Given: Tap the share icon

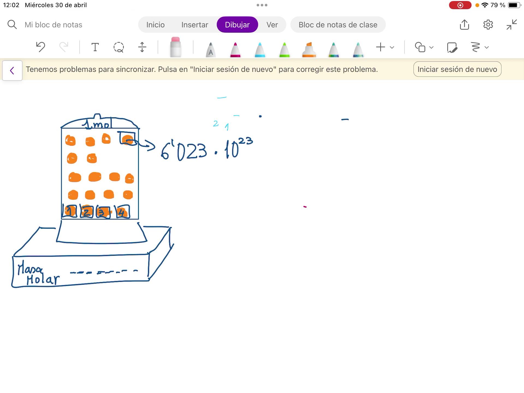Looking at the screenshot, I should (x=464, y=25).
